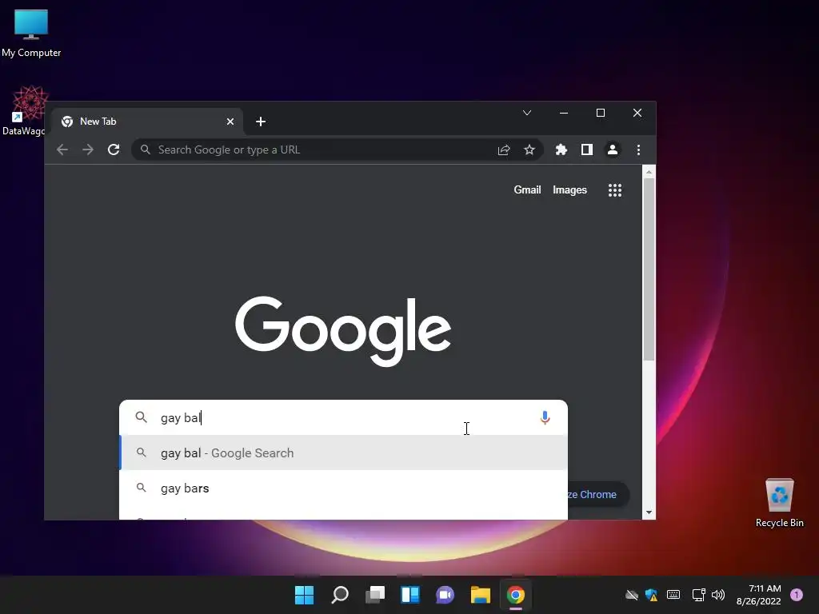Open the Chrome profile avatar menu

click(x=612, y=150)
